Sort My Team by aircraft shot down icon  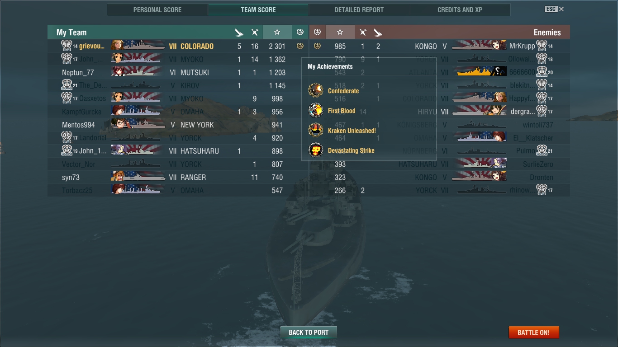click(x=255, y=32)
